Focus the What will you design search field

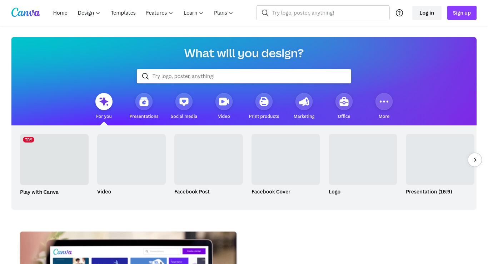(x=244, y=76)
